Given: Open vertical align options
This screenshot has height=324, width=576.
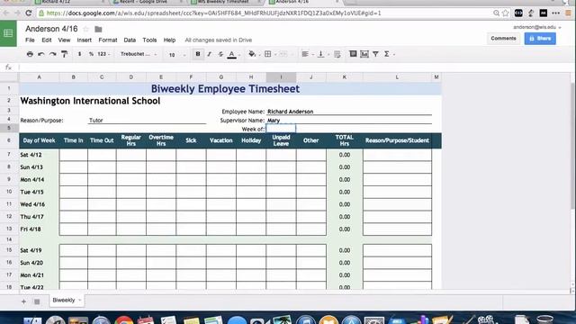Looking at the screenshot, I should 320,54.
